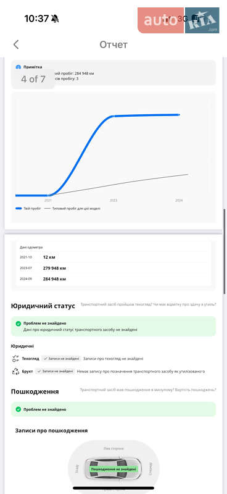Click the '4 of 7' image counter
Screen dimensions: 227x494
coord(33,79)
